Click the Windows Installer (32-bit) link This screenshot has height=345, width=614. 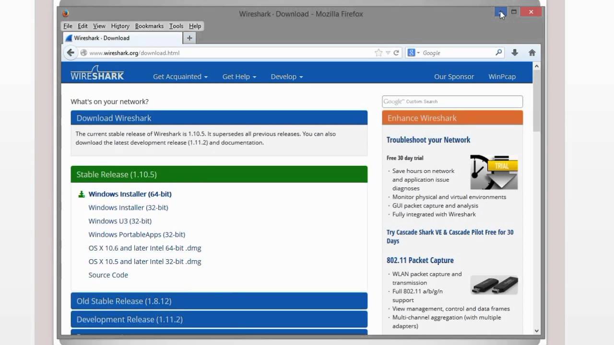tap(128, 207)
